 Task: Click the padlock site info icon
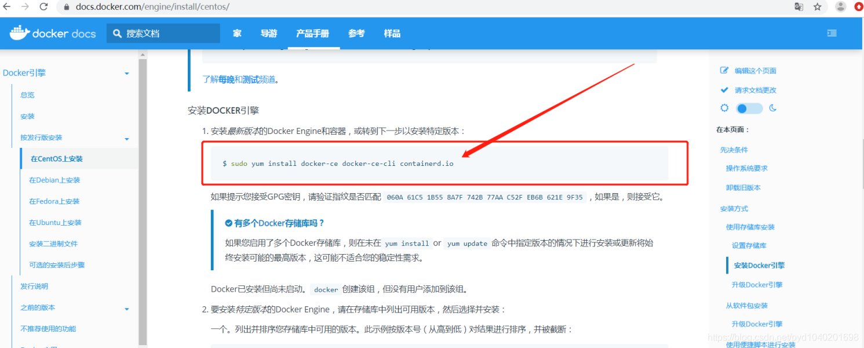pyautogui.click(x=66, y=7)
